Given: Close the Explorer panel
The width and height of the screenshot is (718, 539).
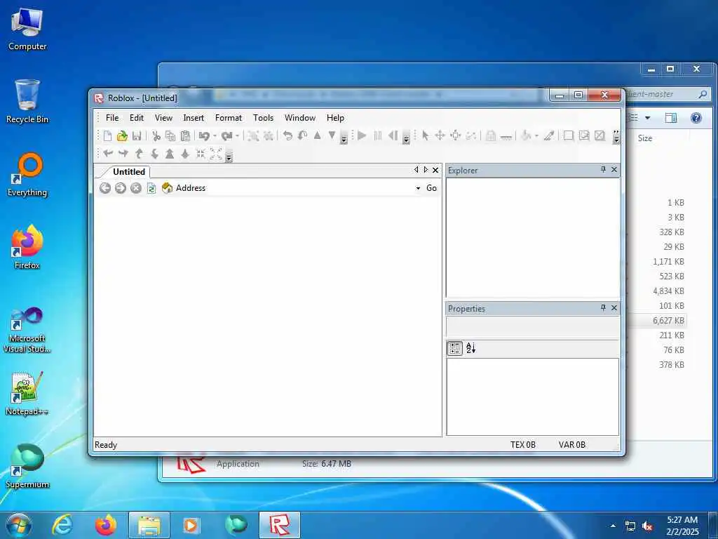Looking at the screenshot, I should point(614,170).
